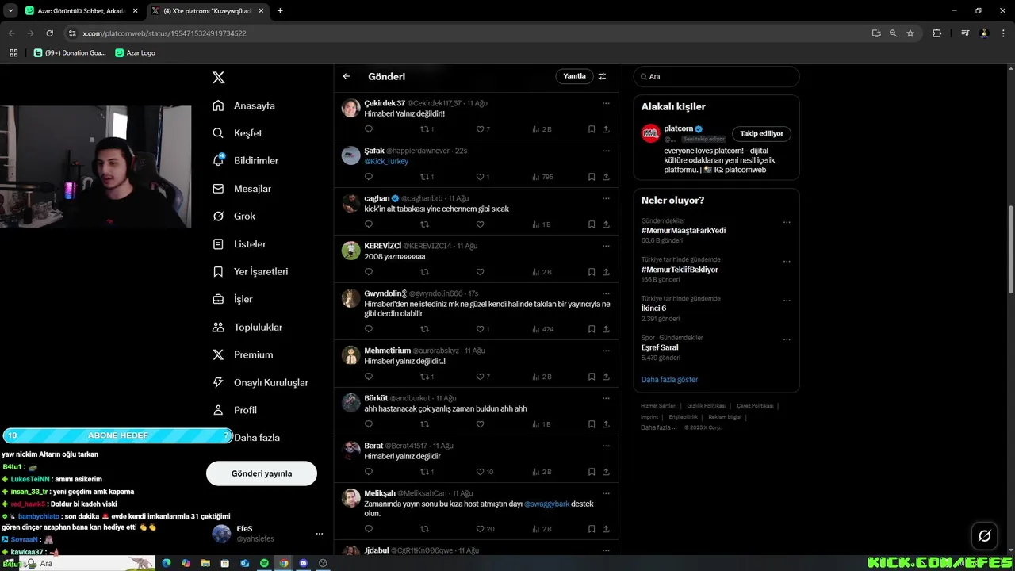
Task: Open more menu on Şafak reply
Action: tap(606, 151)
